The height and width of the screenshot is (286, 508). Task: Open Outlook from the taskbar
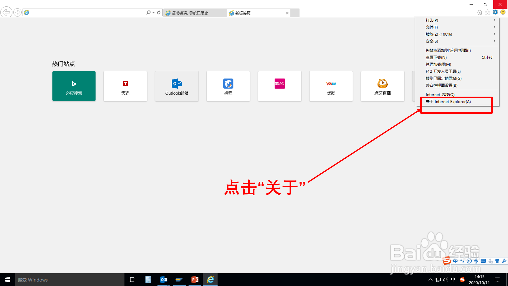tap(164, 280)
